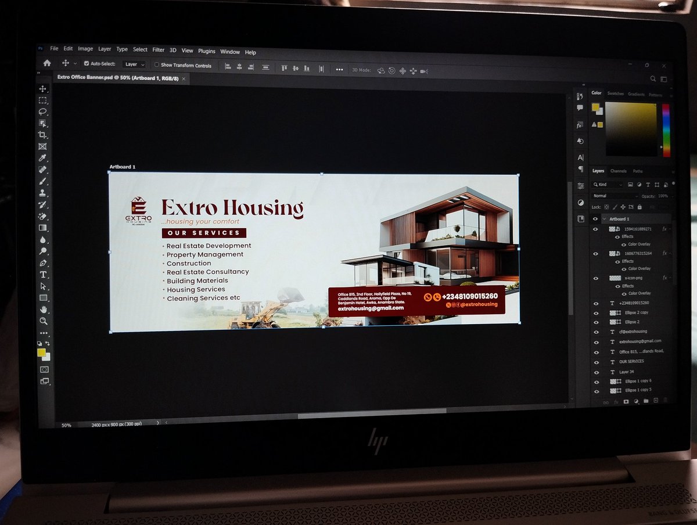Viewport: 697px width, 525px height.
Task: Switch to the Paths tab
Action: [x=638, y=171]
